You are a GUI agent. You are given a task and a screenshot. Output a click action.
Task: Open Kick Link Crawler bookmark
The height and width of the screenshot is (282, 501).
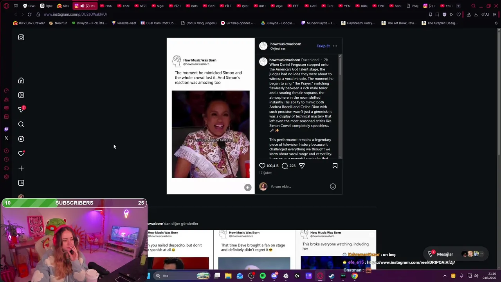pos(29,23)
